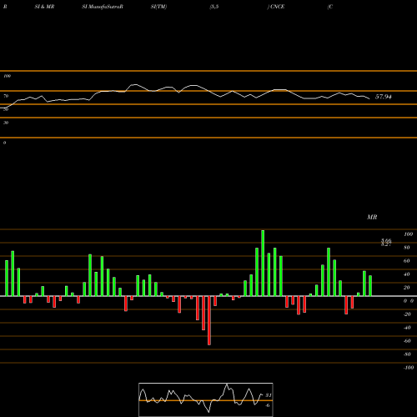This screenshot has width=417, height=417.
Task: Click the 'SI(TM)' header text
Action: click(x=158, y=7)
